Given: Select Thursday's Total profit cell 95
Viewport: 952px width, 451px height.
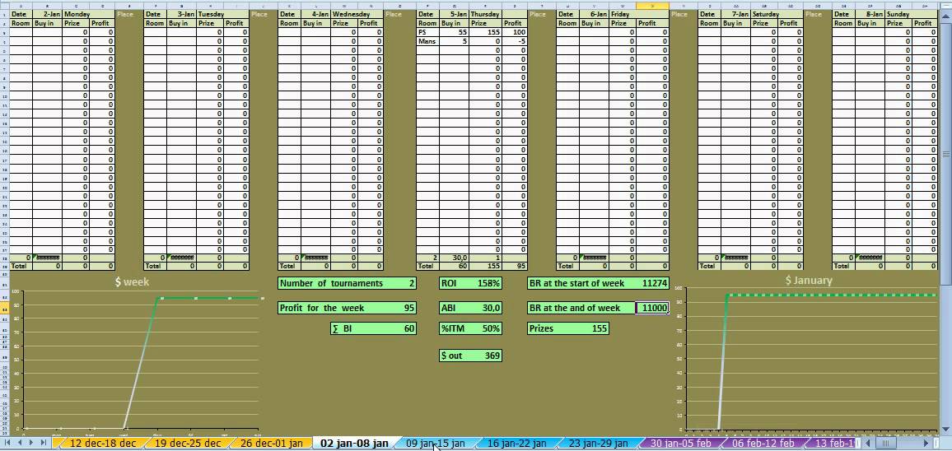Looking at the screenshot, I should click(x=514, y=266).
